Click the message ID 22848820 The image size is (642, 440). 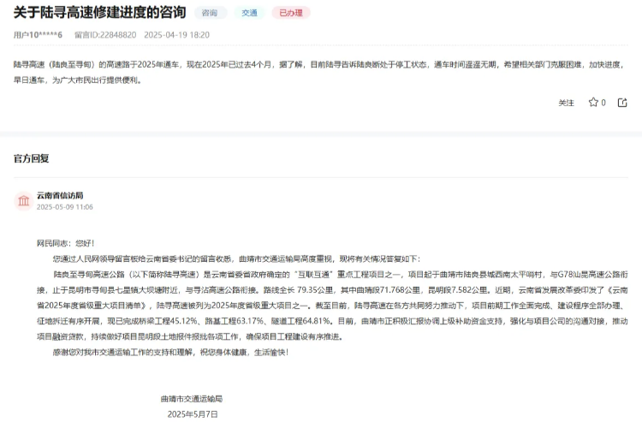pos(105,35)
